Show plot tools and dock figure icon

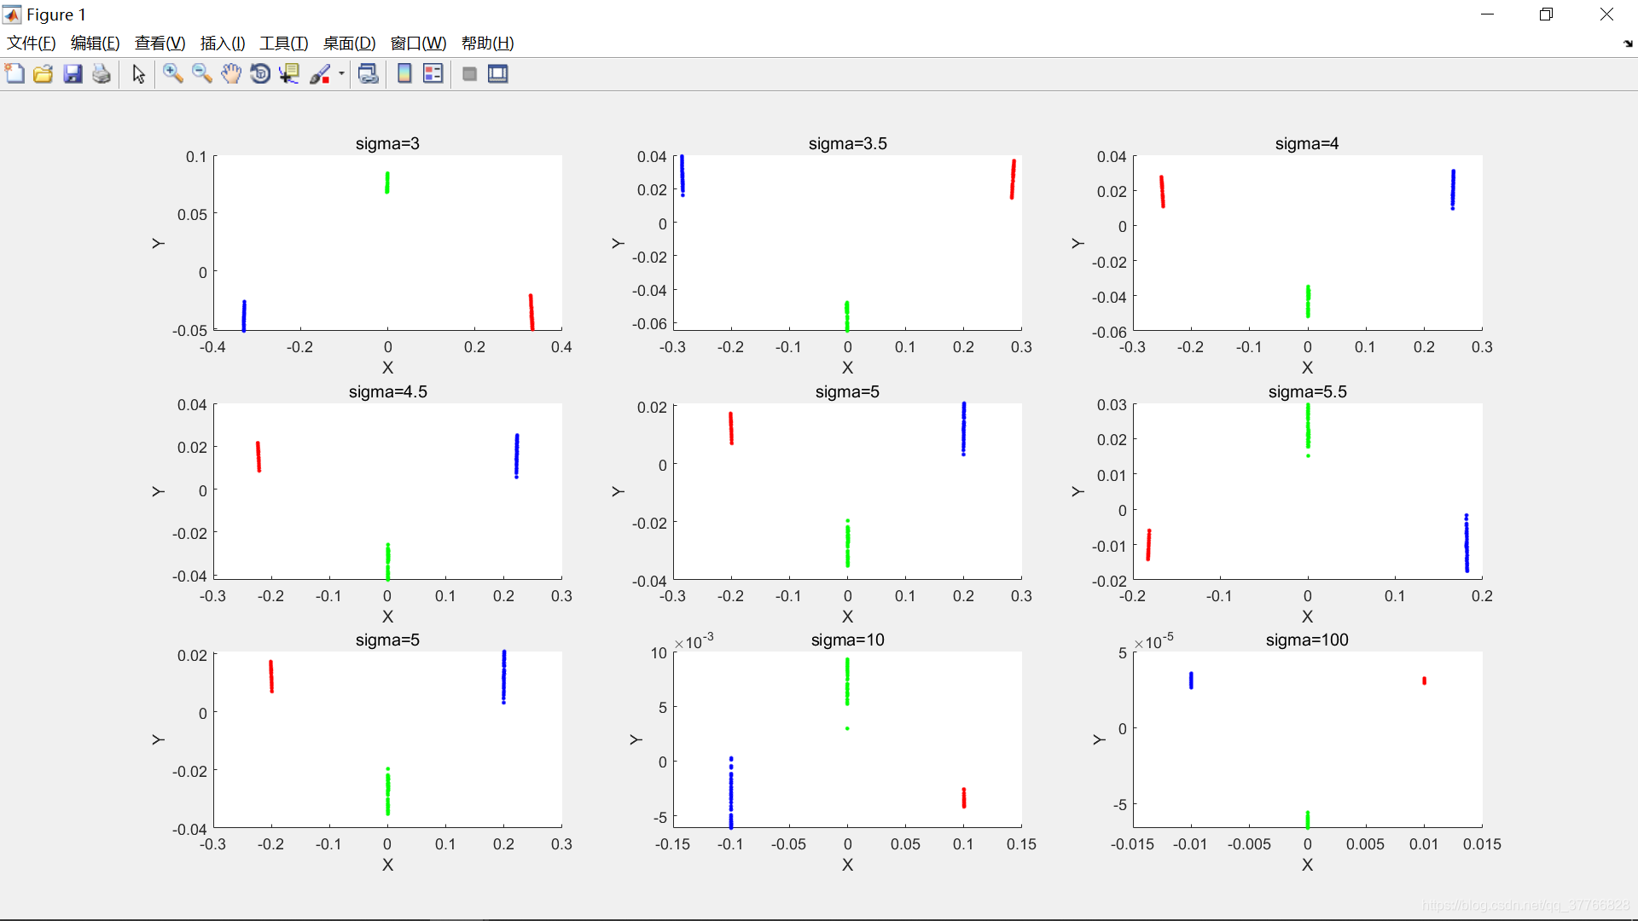point(498,74)
